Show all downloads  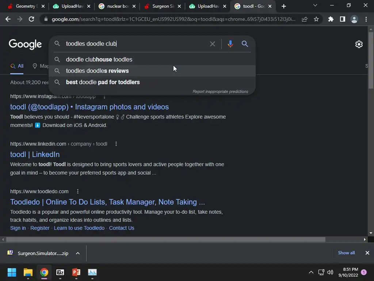click(x=346, y=253)
